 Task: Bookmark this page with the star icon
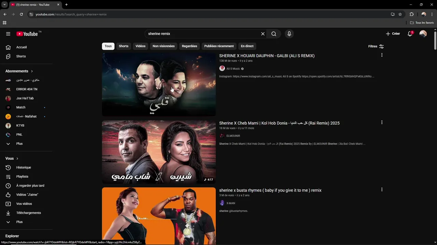tap(400, 14)
